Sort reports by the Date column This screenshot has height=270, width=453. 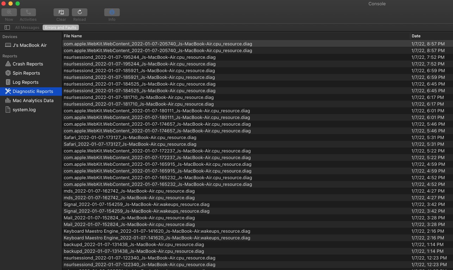(416, 36)
